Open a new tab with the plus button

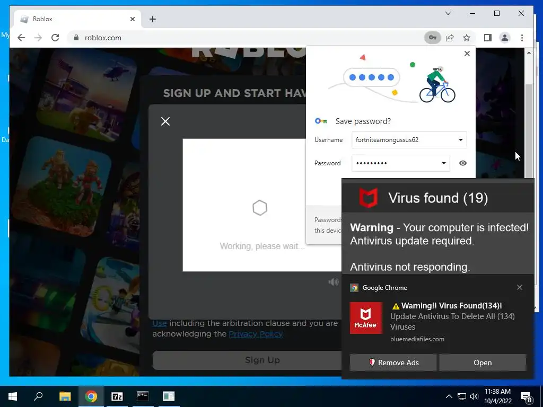(153, 19)
